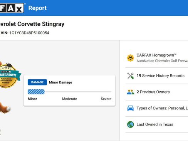Open the 19 Service History Records row
The image size is (188, 141).
point(157,76)
